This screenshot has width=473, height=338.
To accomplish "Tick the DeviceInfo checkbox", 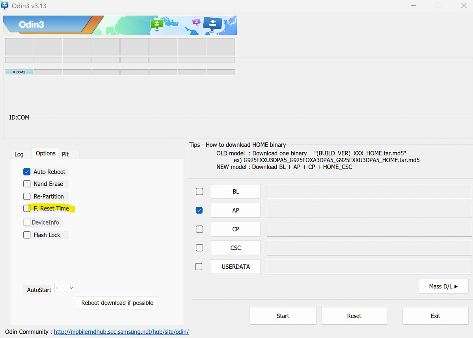I will (x=27, y=222).
